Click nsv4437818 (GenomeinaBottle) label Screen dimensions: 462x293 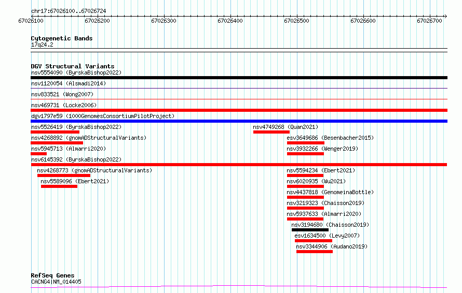click(330, 192)
